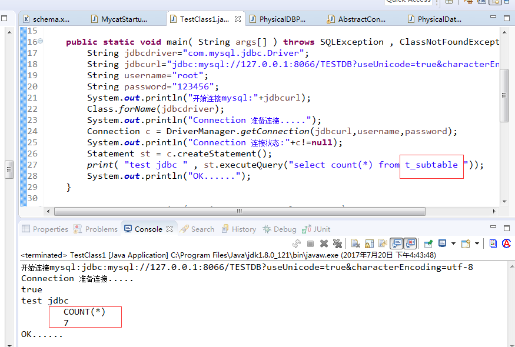
Task: Click the "com.mysql.jdbc.Driver" string on line 17
Action: 244,53
